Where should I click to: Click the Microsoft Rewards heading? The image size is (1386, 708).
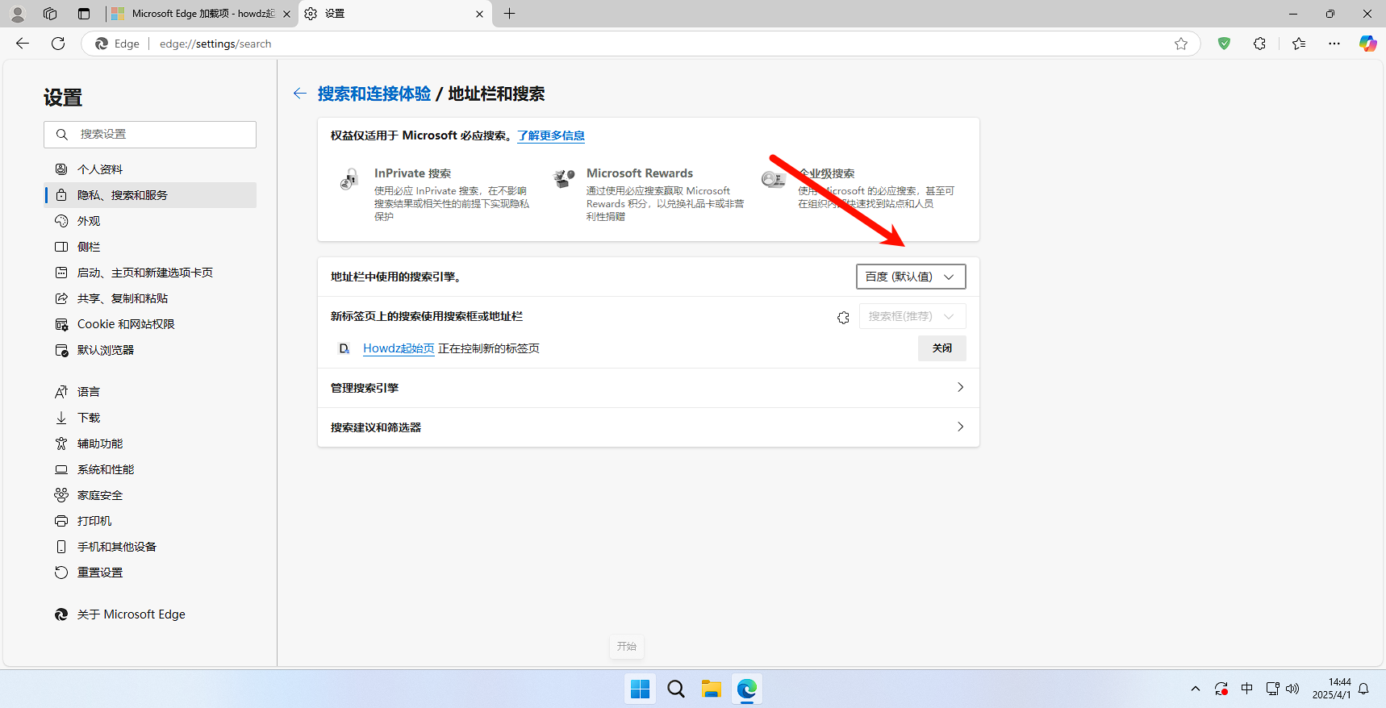click(x=640, y=173)
